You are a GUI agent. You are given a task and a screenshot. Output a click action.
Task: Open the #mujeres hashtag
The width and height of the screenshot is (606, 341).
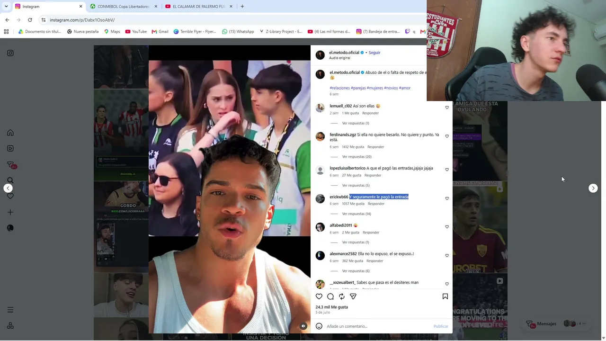(x=375, y=88)
